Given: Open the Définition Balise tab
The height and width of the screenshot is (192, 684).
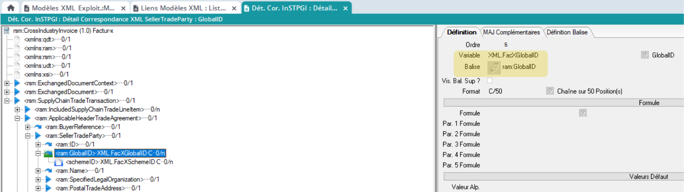Looking at the screenshot, I should click(x=567, y=32).
